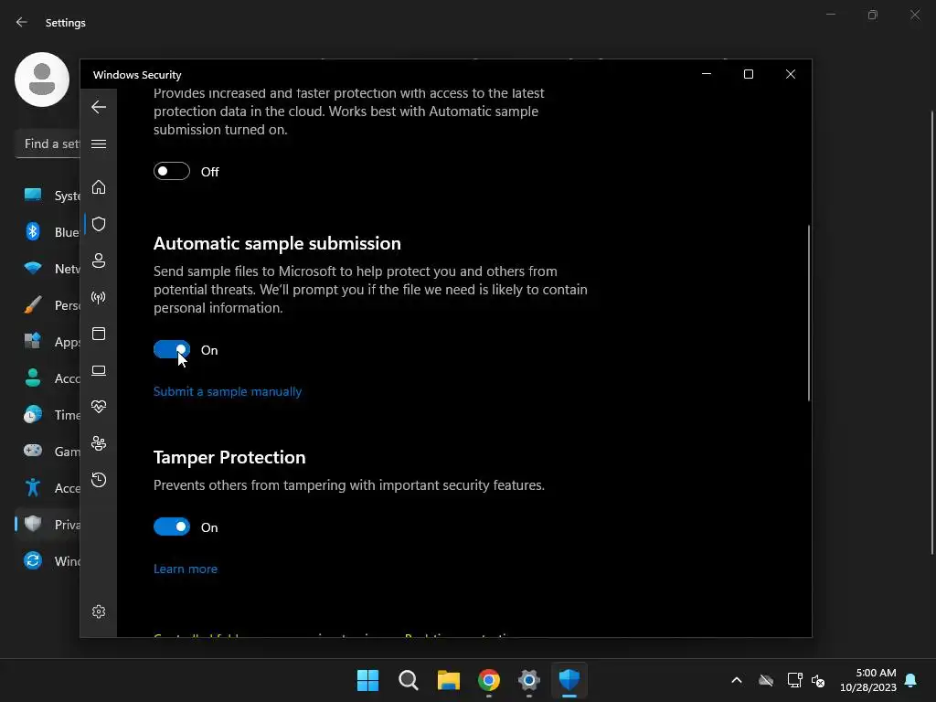Click the OneDrive tray icon
The width and height of the screenshot is (936, 702).
766,680
